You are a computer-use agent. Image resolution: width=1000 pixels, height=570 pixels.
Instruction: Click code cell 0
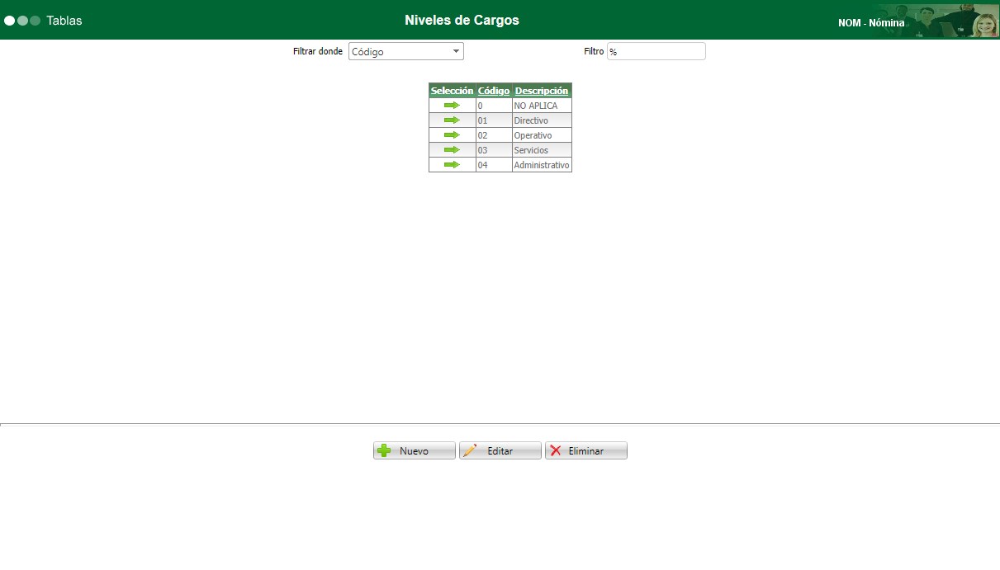494,106
